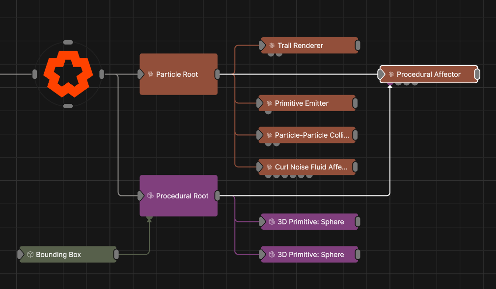
Task: Select the lower 3D Primitive: Sphere node
Action: 309,255
